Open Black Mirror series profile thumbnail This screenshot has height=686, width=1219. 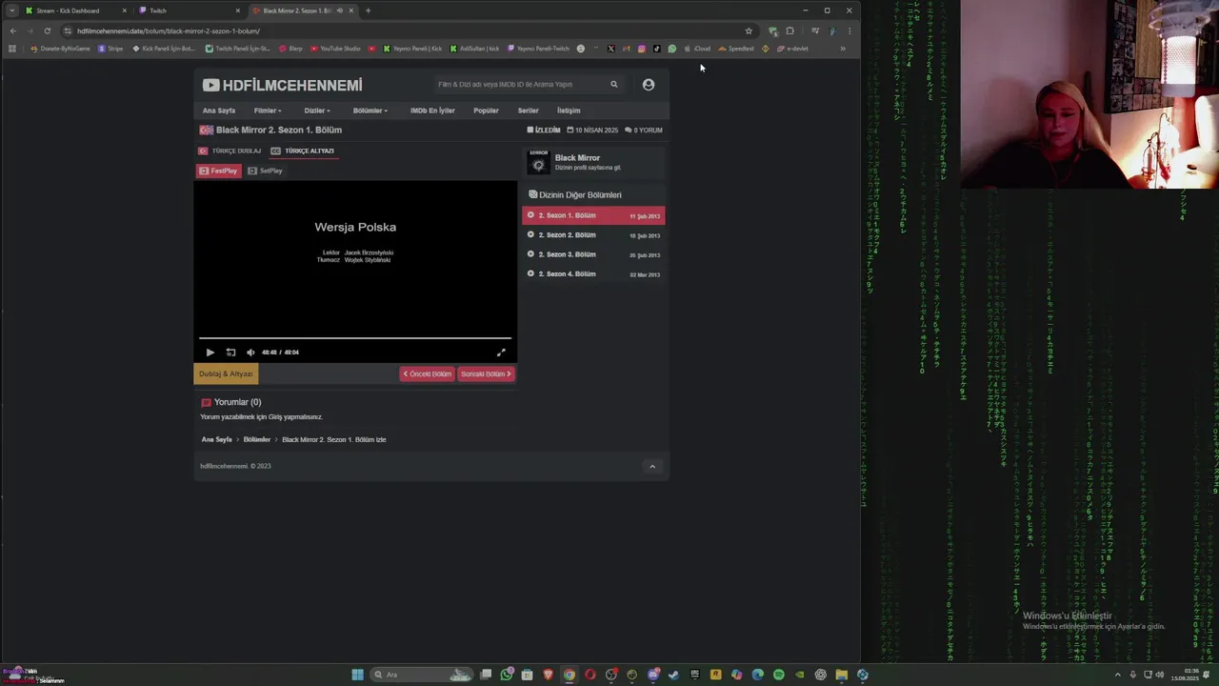click(539, 162)
